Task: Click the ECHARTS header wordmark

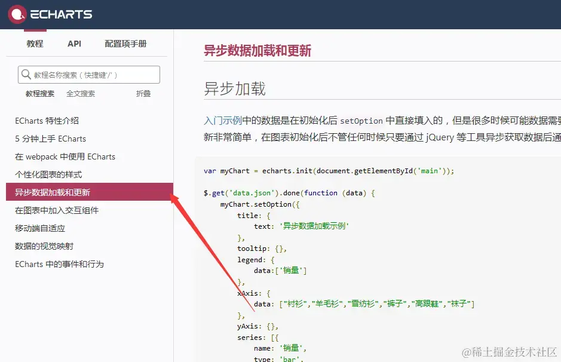Action: pyautogui.click(x=61, y=14)
